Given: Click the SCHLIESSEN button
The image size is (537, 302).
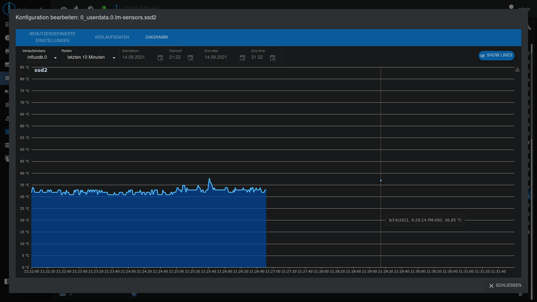Looking at the screenshot, I should [x=505, y=285].
